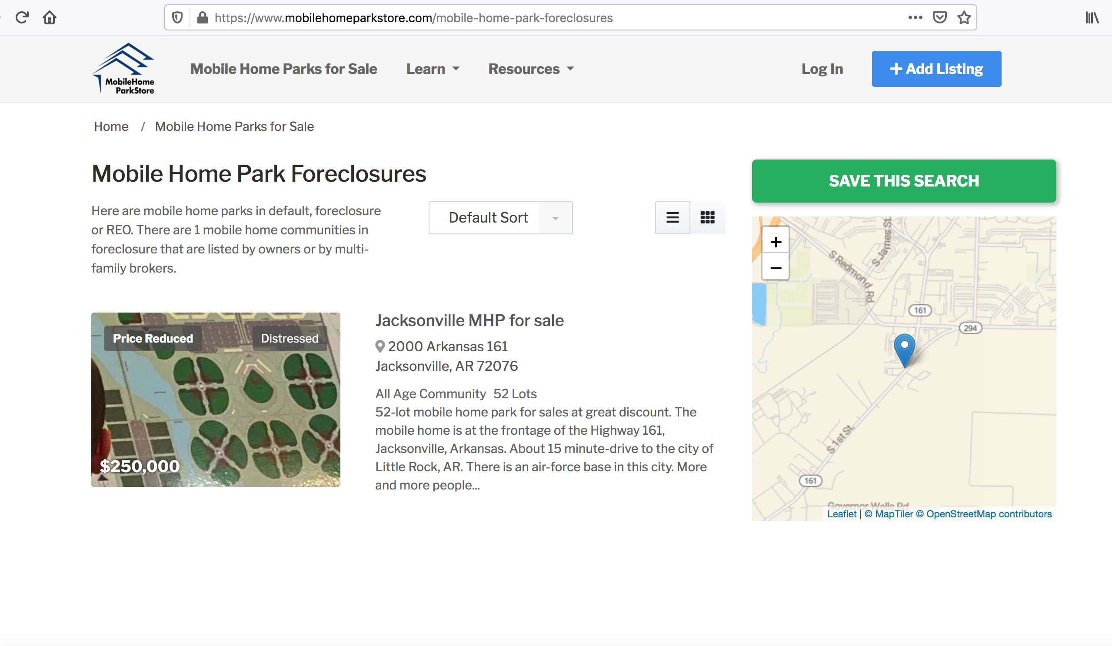Click the Save to Pocket icon
Screen dimensions: 1112x646
tap(939, 18)
